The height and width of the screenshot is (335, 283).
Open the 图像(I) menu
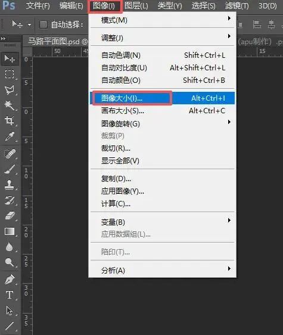105,6
